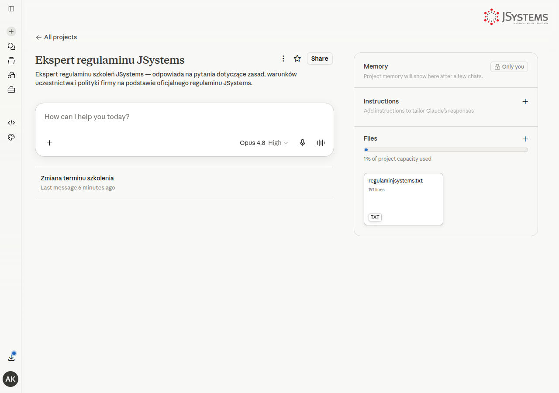
Task: Open the three-dot project options menu
Action: [x=283, y=59]
